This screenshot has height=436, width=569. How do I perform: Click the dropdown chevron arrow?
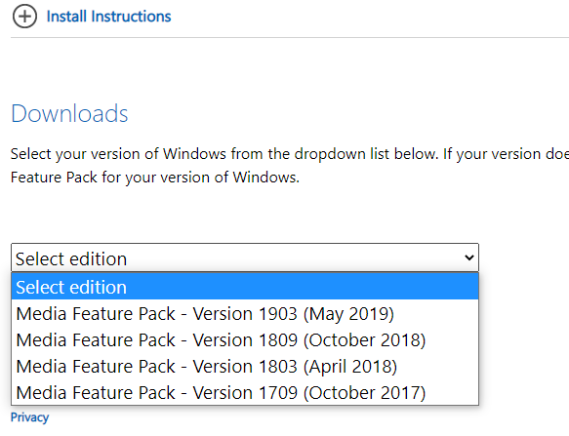469,258
